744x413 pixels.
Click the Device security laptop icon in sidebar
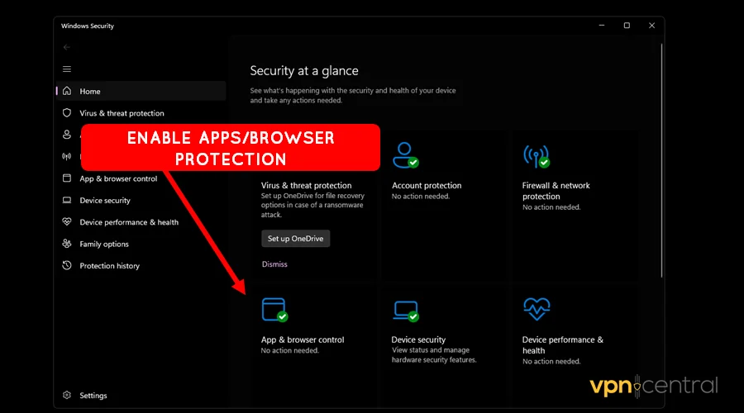click(67, 200)
